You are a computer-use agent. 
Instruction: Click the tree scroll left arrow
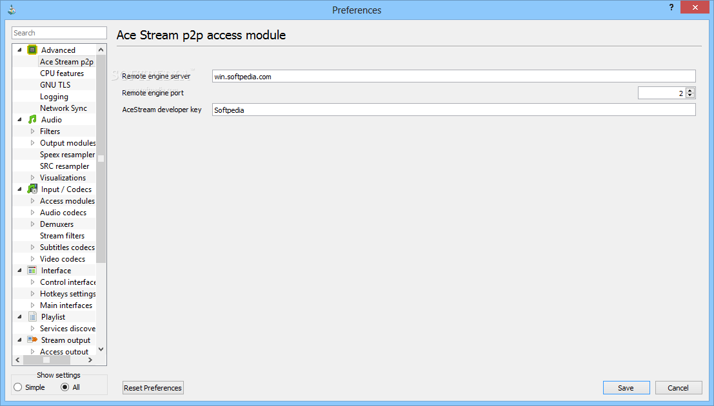pos(18,360)
